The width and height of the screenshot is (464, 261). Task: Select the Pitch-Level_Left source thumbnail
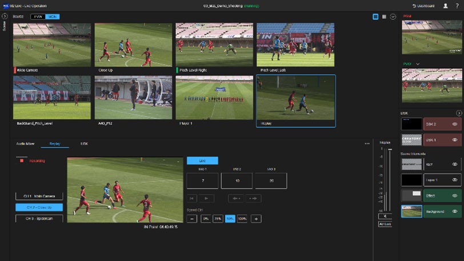(x=295, y=45)
